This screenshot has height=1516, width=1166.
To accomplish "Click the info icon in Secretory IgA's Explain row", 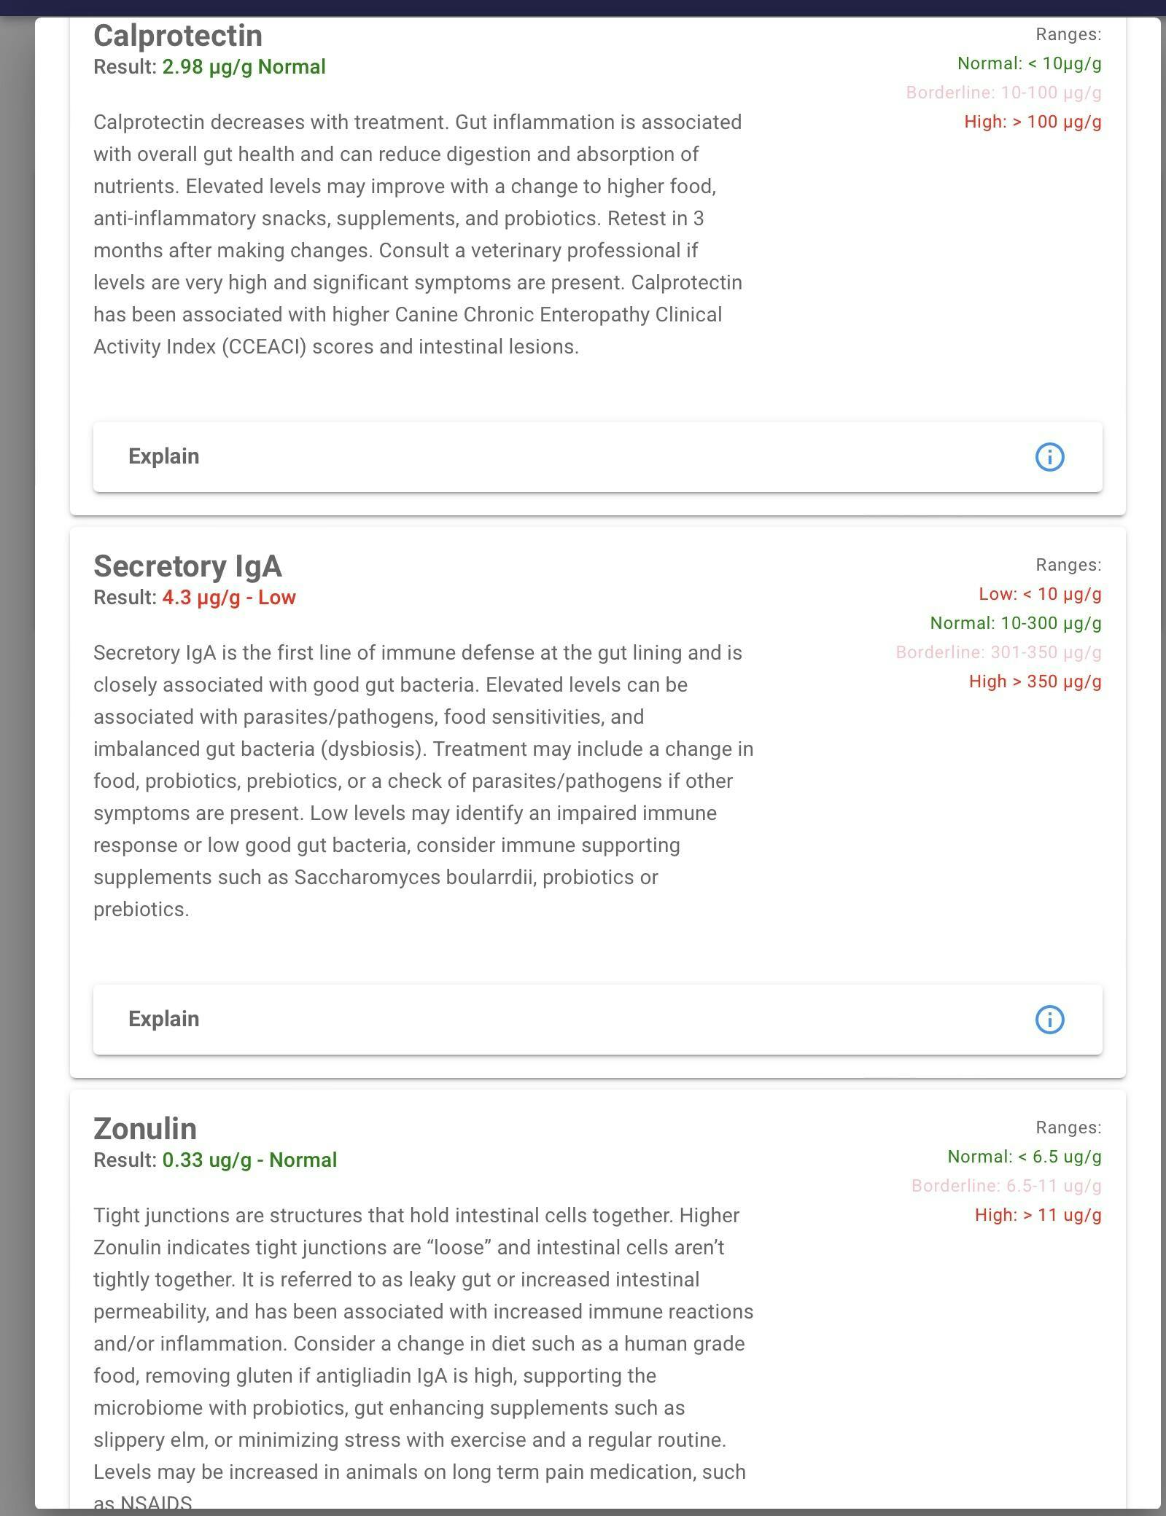I will coord(1049,1020).
